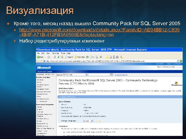Select Office in Product Families
This screenshot has width=186, height=139.
(39, 82)
